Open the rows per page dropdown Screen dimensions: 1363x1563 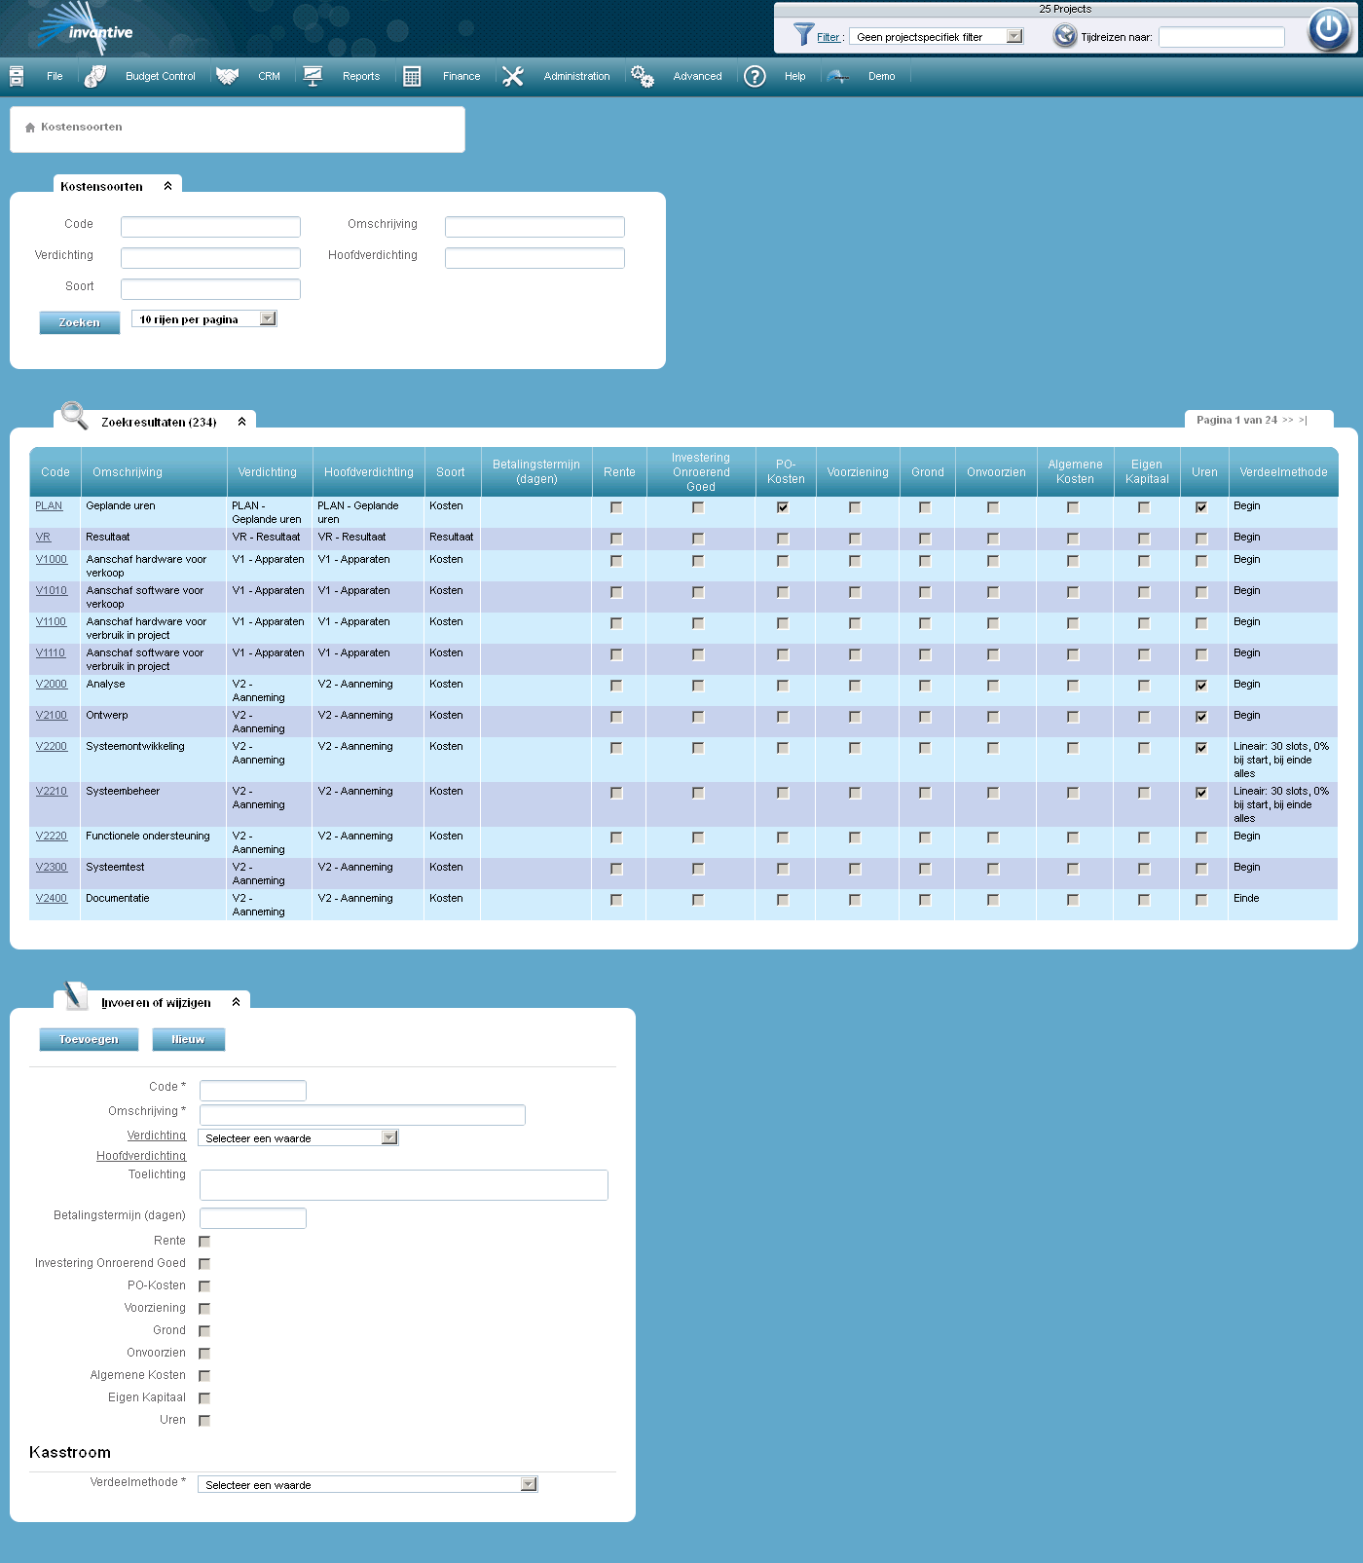click(x=204, y=318)
